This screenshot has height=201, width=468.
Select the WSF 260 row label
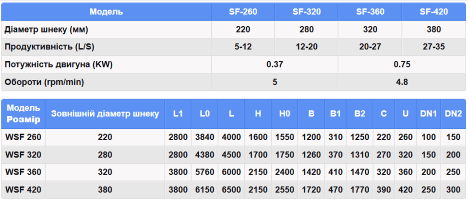(x=24, y=137)
